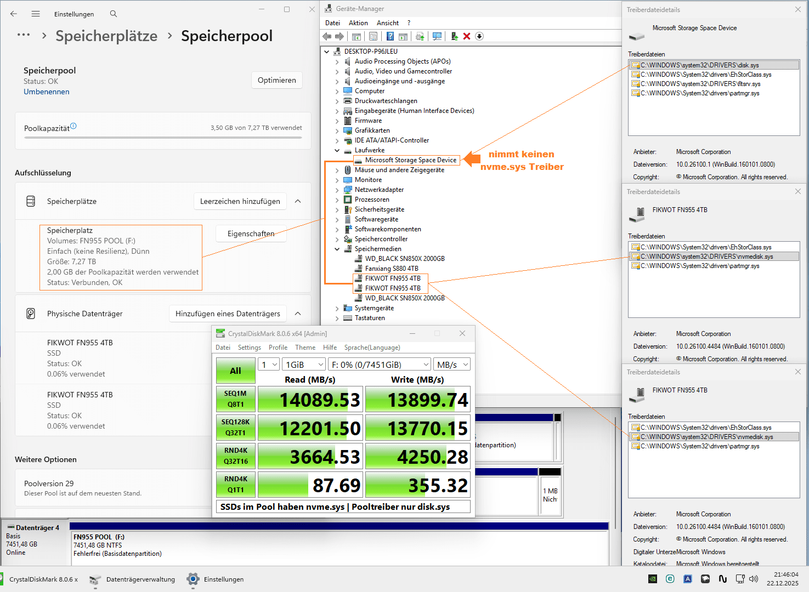
Task: Open device properties from Geräte-Manager toolbar
Action: tap(373, 36)
